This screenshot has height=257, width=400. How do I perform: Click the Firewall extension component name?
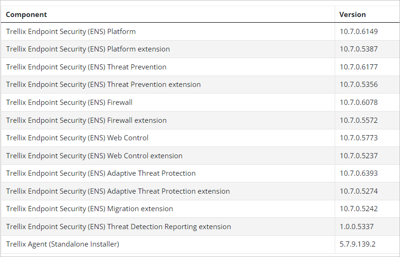tap(86, 120)
